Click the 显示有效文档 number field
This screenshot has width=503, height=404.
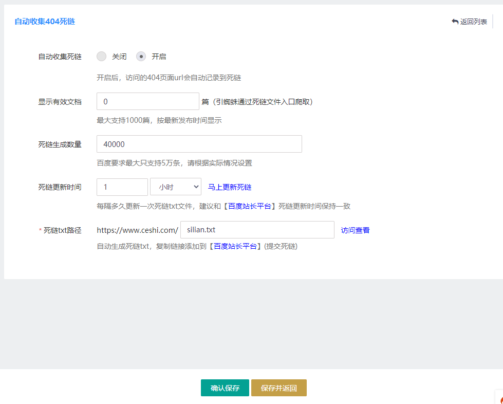(148, 101)
